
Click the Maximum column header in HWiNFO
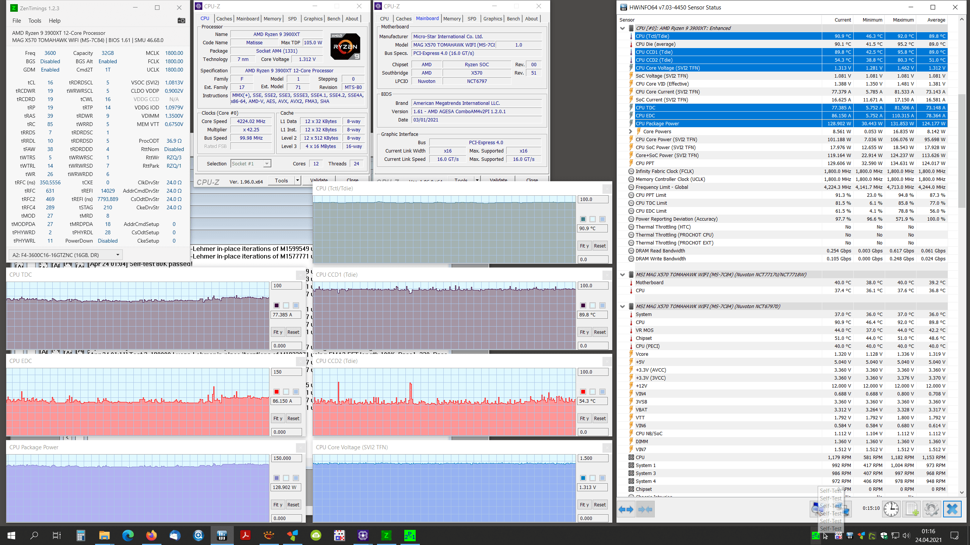coord(903,20)
